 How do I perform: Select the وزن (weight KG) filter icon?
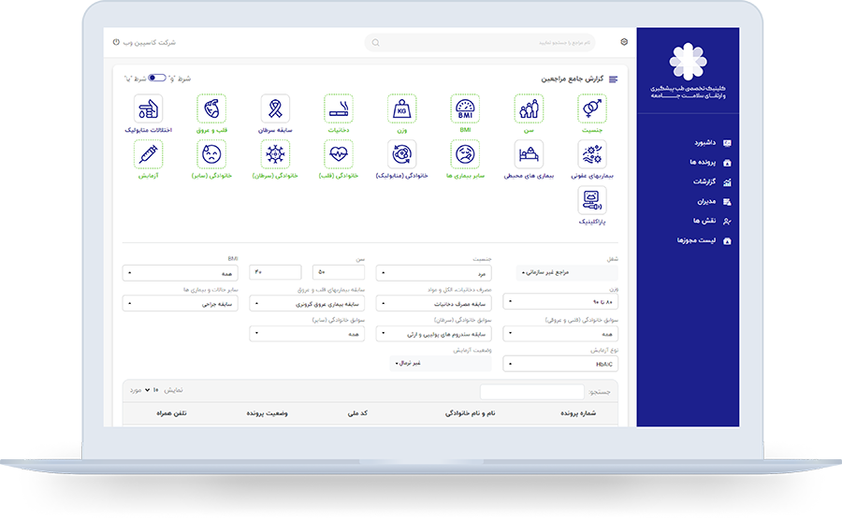click(401, 108)
